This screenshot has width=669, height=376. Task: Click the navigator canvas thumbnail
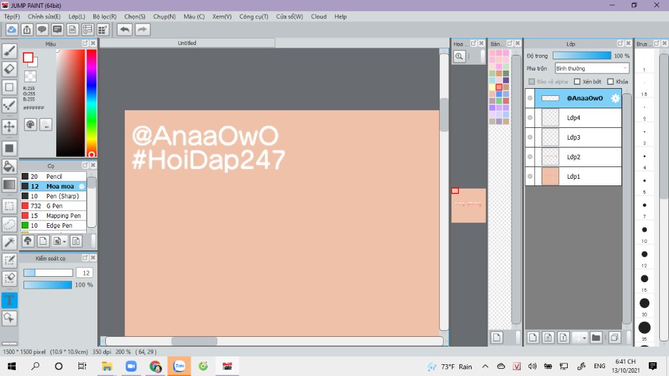point(468,206)
